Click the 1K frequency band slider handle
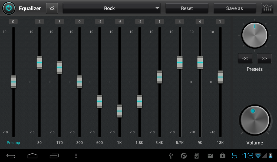Screen dimensions: 277x162 coord(119,111)
